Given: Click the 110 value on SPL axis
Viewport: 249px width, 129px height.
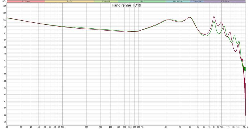Looking at the screenshot, I should [5, 6].
